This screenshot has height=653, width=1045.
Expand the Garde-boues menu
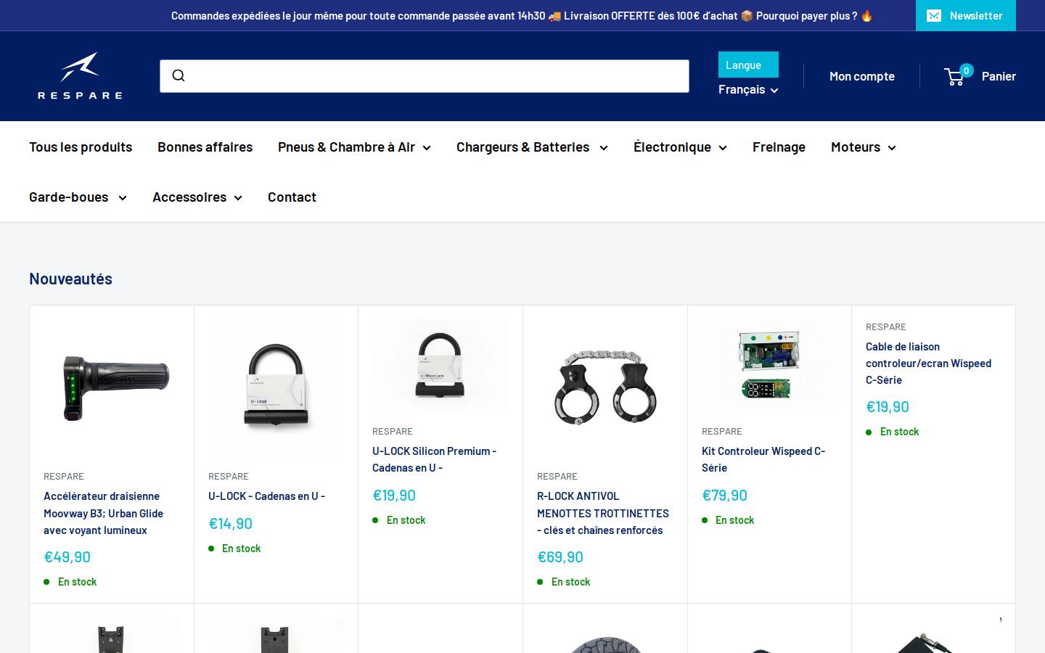coord(78,197)
